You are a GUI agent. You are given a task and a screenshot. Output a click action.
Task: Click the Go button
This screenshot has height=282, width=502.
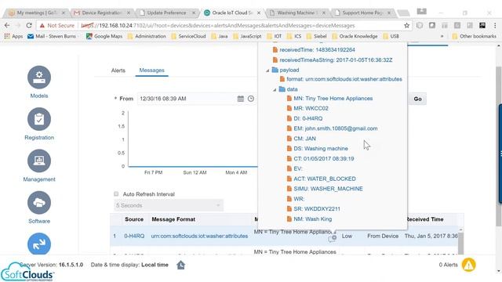pos(417,99)
